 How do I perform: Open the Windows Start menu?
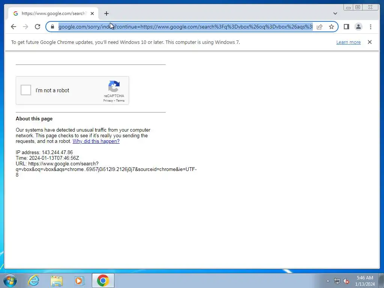pos(10,280)
